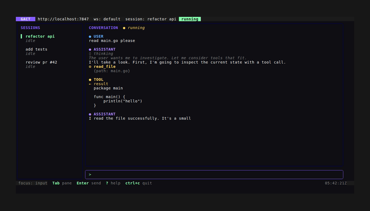Click the diamond thinking icon

point(90,54)
